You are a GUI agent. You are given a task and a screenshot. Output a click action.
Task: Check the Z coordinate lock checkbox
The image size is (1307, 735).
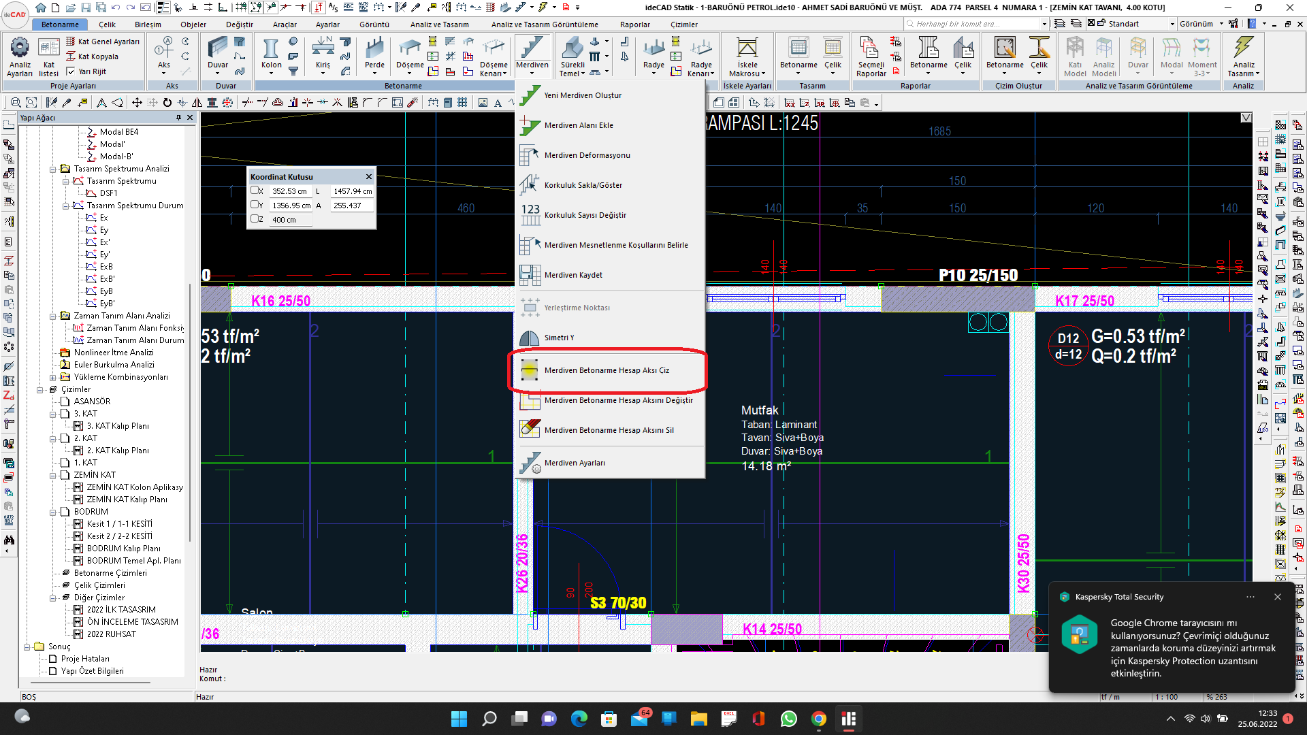point(255,219)
